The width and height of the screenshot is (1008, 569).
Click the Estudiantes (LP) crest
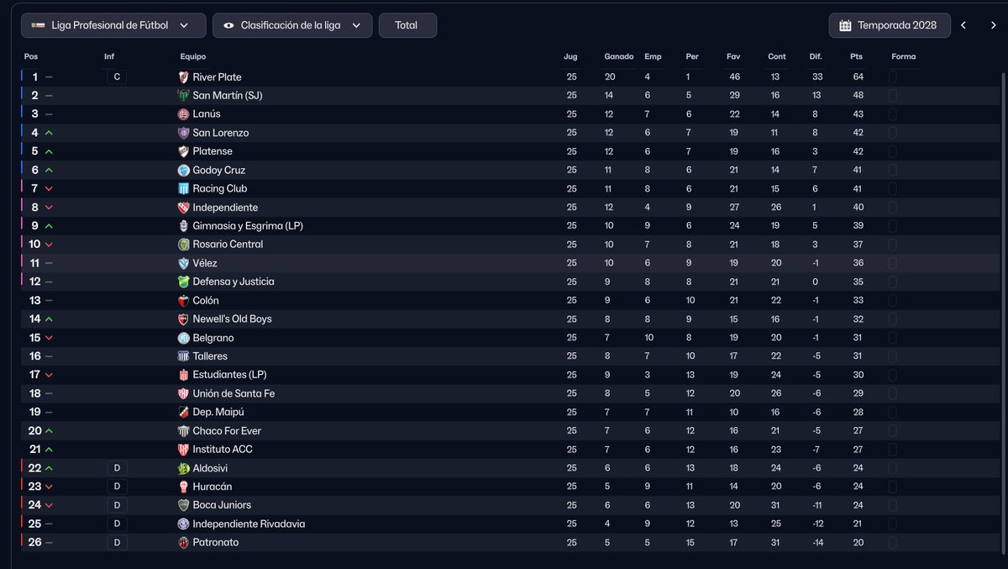pos(183,375)
